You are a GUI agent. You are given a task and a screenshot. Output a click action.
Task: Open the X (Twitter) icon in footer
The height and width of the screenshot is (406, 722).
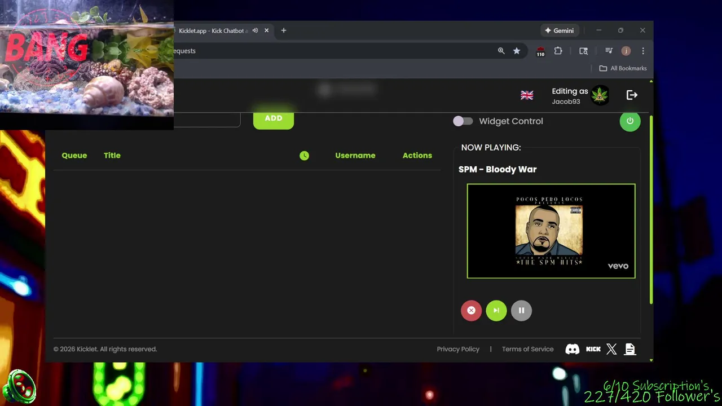[x=611, y=349]
